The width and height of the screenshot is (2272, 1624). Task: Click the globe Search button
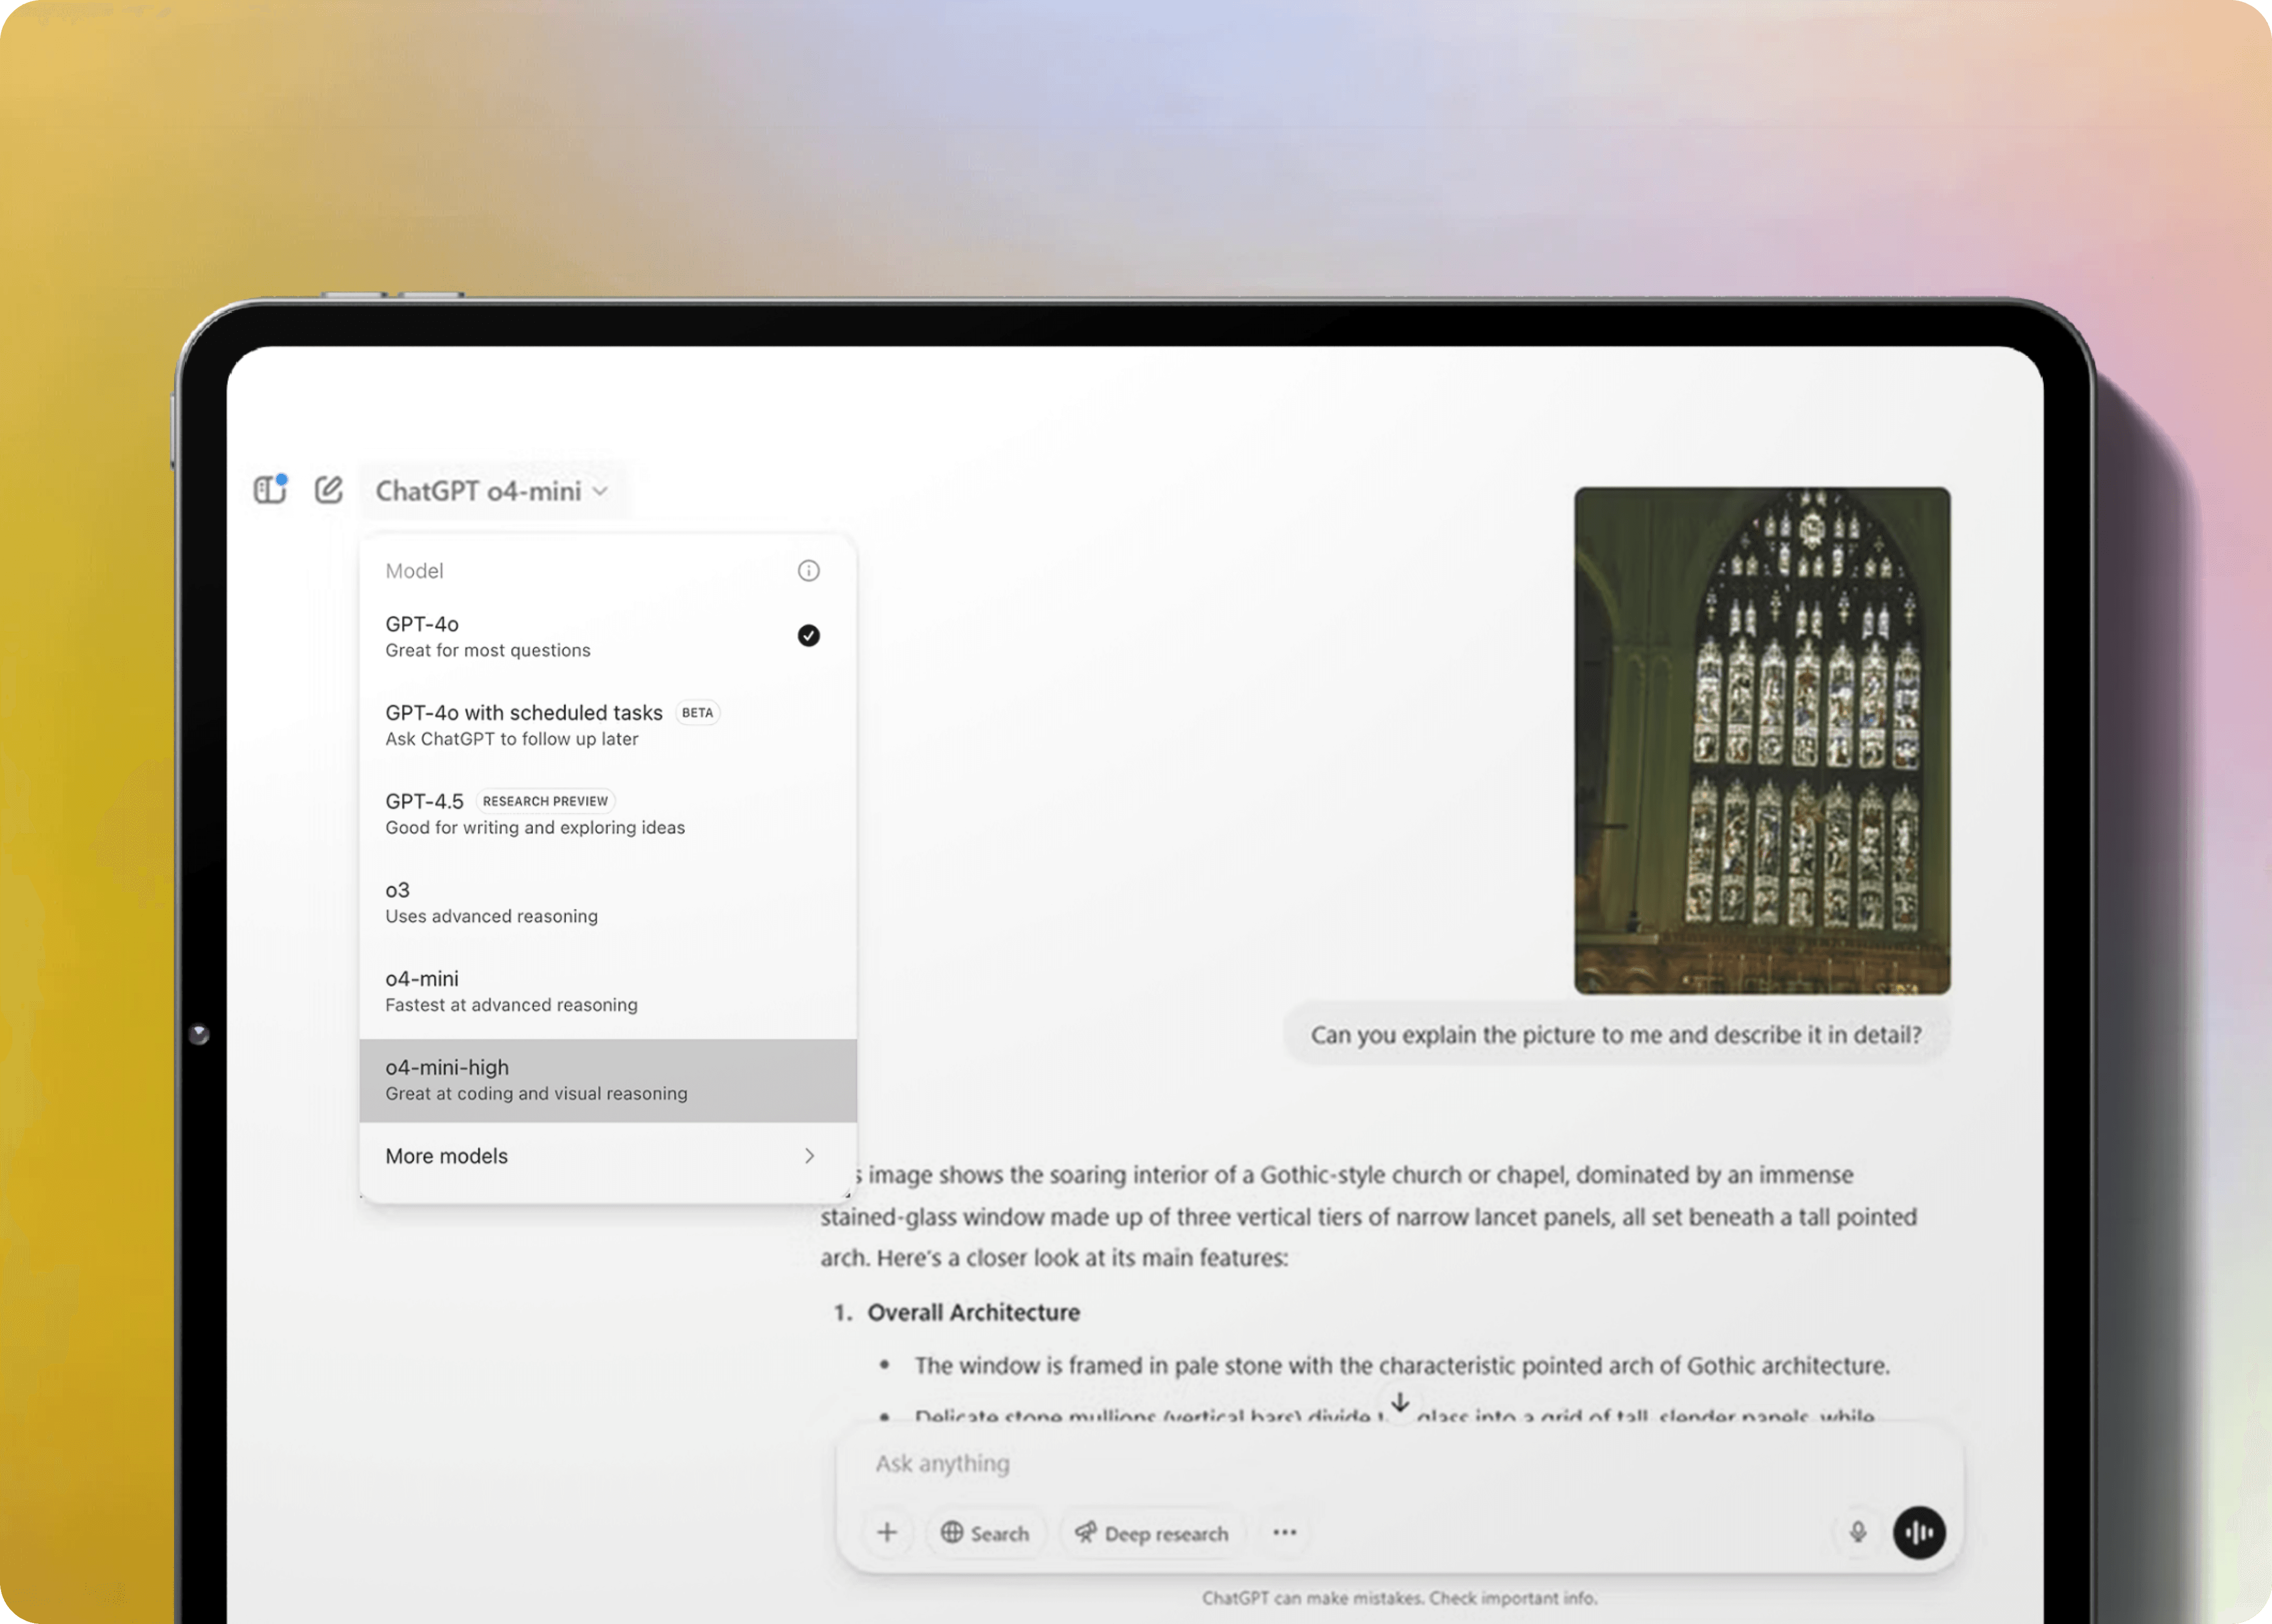[x=985, y=1533]
